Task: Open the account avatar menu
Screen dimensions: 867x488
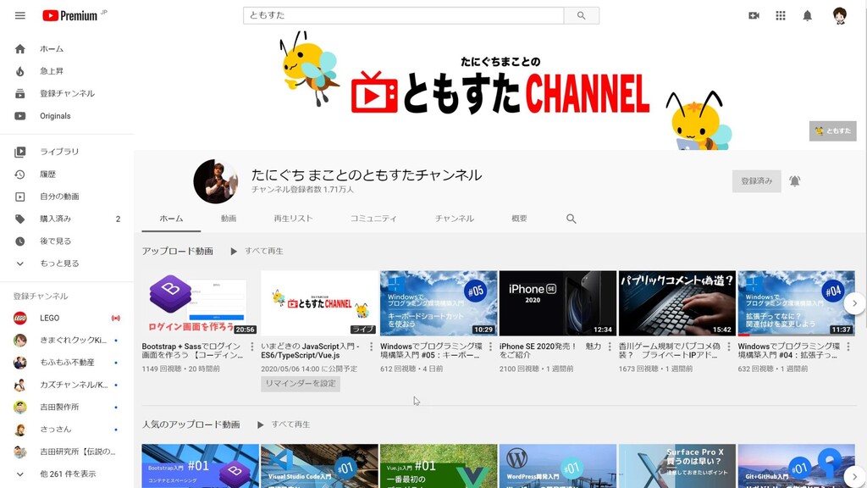Action: click(x=839, y=15)
